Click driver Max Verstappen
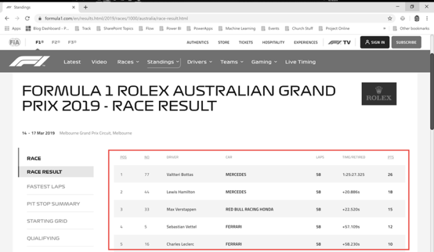This screenshot has height=252, width=434. click(x=181, y=209)
